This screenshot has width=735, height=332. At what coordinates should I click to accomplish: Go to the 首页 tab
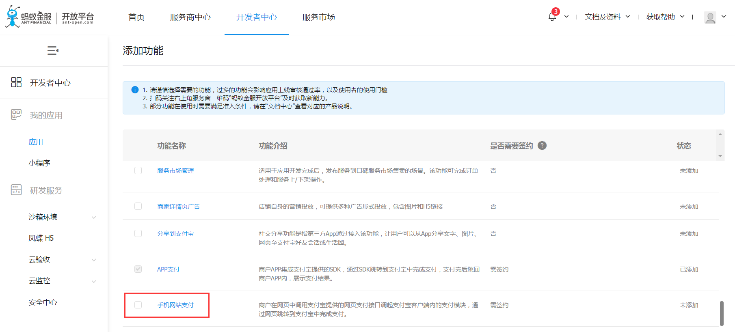(136, 17)
